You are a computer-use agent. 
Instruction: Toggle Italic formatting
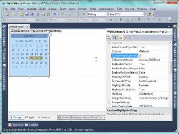click(x=116, y=20)
